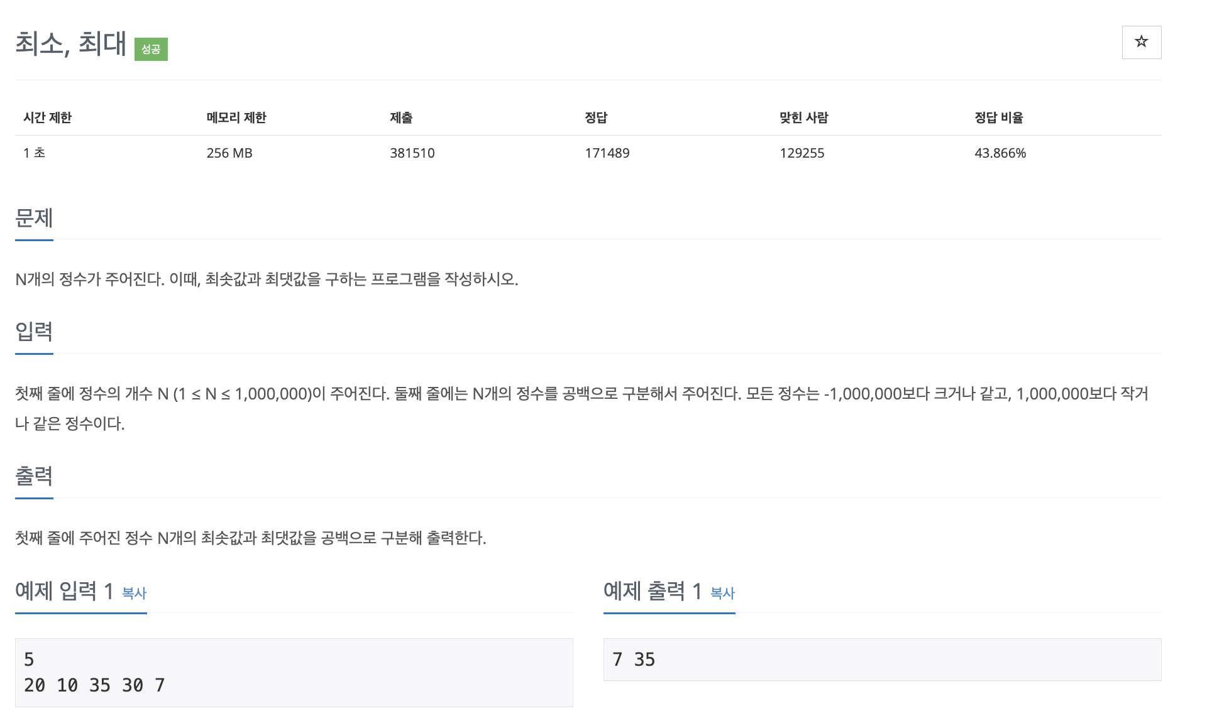Click the green 성공 badge
Viewport: 1207px width, 716px height.
[151, 49]
